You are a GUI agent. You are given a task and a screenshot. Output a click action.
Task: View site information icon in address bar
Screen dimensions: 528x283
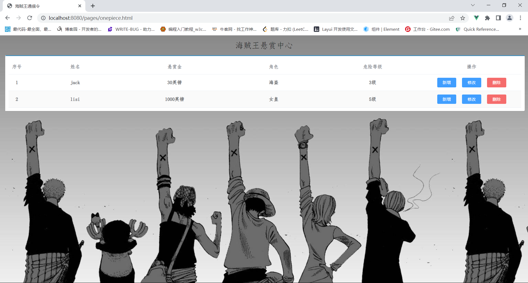click(x=43, y=18)
